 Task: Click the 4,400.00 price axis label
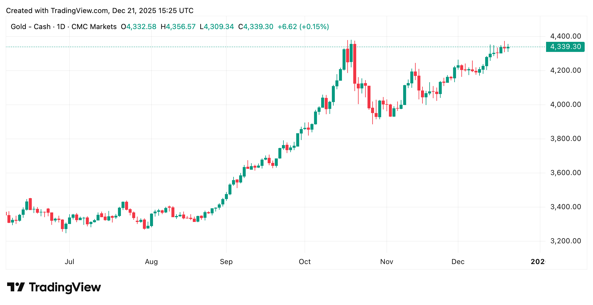565,36
